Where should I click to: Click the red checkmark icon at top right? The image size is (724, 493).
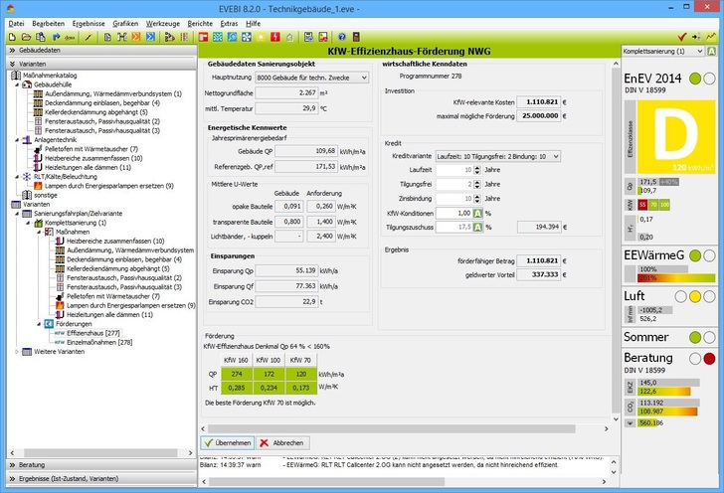pos(681,36)
